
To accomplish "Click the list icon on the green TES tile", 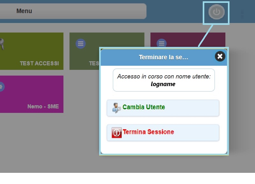I will point(81,44).
